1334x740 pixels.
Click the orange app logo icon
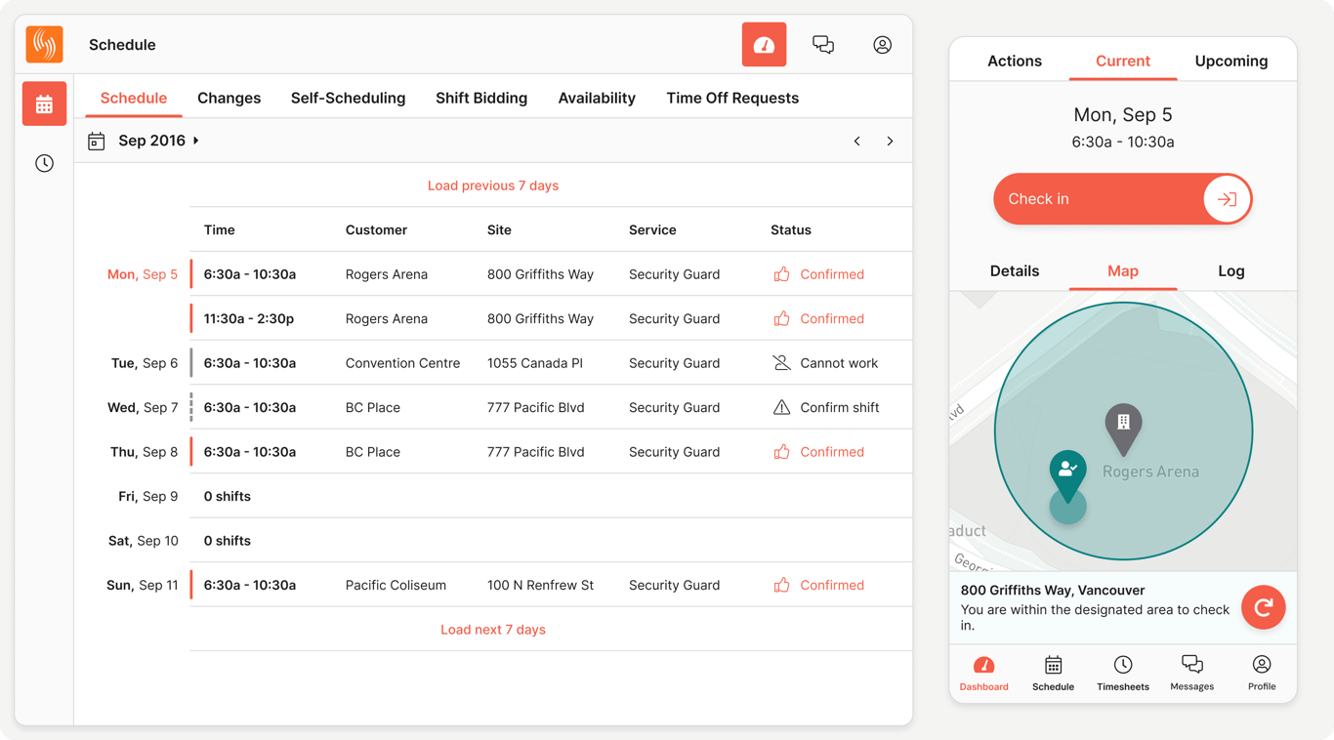pyautogui.click(x=45, y=45)
